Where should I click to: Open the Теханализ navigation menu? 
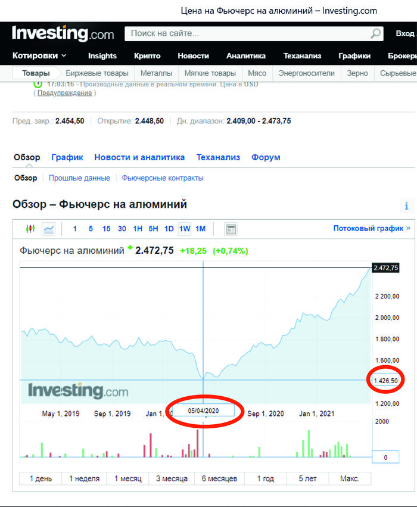click(x=302, y=56)
